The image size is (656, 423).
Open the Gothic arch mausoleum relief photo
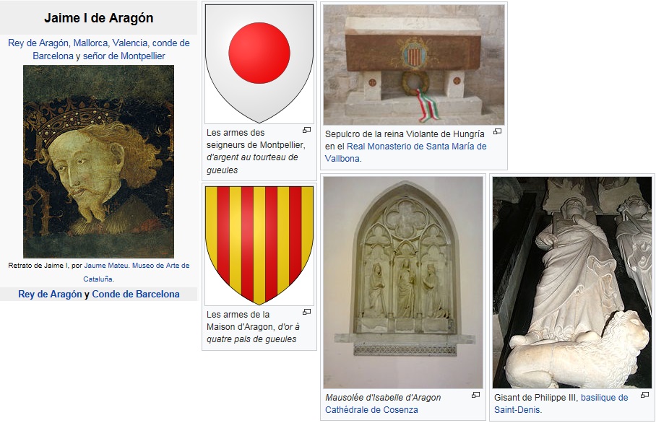click(403, 282)
